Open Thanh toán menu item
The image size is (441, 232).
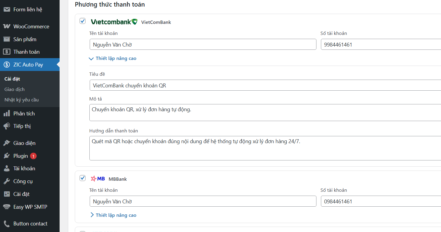[30, 52]
